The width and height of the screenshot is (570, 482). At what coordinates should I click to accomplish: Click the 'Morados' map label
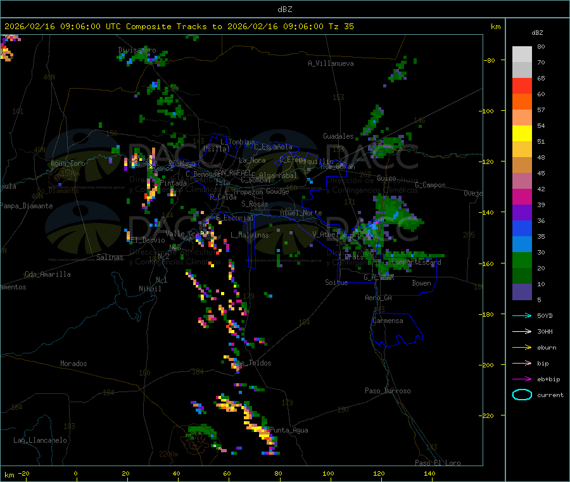[x=73, y=364]
